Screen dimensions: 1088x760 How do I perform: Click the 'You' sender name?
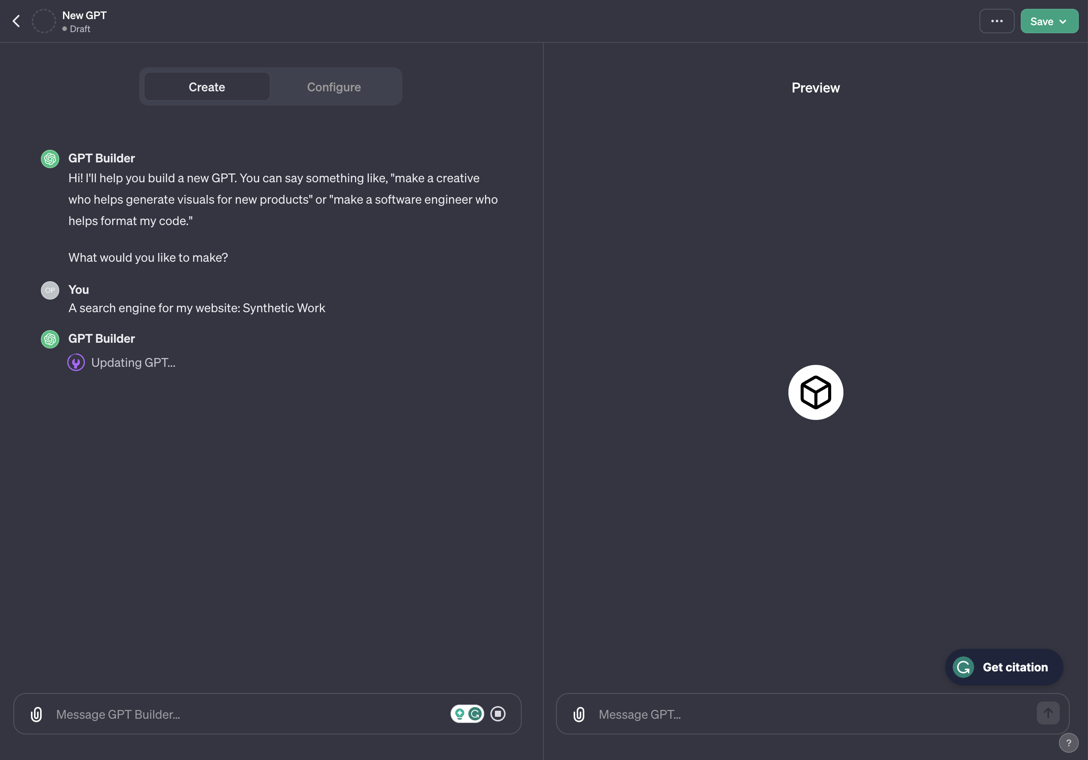[x=79, y=290]
